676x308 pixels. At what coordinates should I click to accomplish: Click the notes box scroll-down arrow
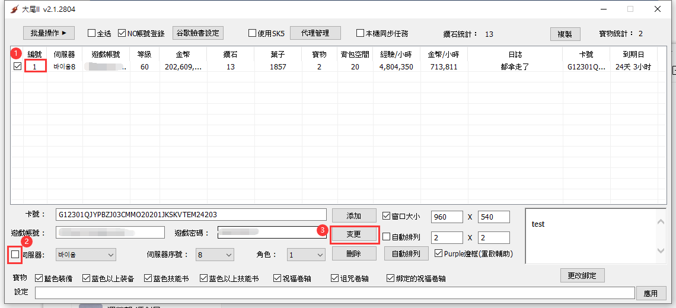point(661,251)
